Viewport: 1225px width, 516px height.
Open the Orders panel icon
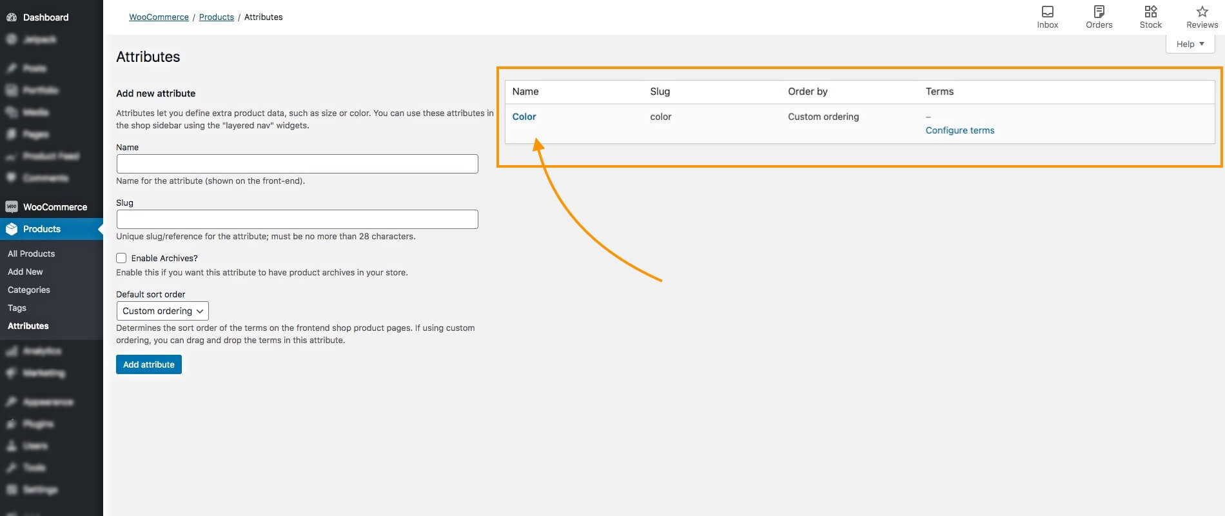click(x=1099, y=12)
